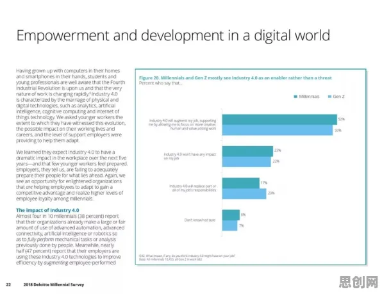The image size is (382, 294).
Task: Click the Figure 20 chart title
Action: [235, 78]
